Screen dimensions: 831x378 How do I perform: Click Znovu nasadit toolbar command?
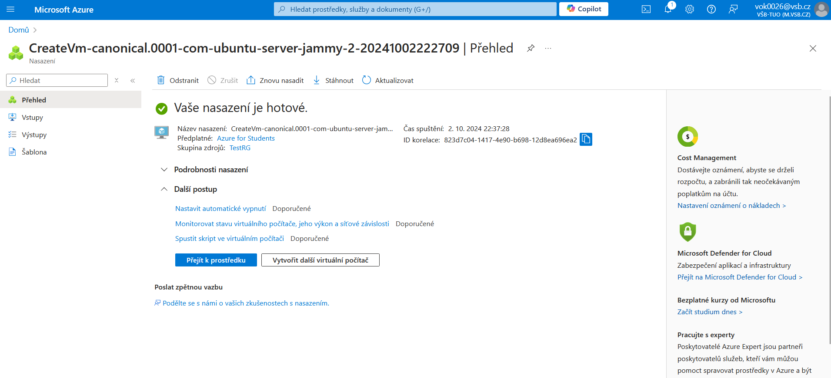(x=275, y=80)
